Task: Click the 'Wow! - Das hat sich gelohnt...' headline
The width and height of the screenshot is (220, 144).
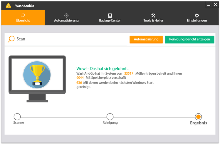Action: pos(103,68)
